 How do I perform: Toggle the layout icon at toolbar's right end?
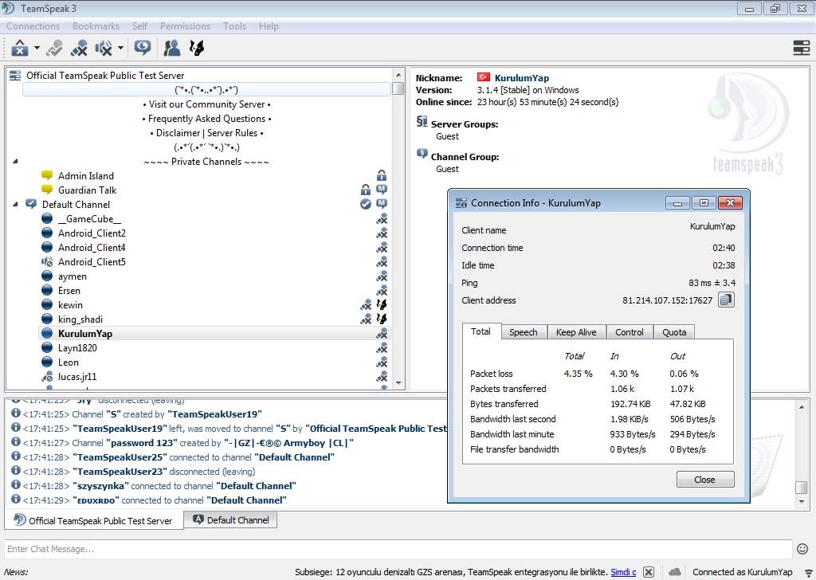pyautogui.click(x=802, y=48)
